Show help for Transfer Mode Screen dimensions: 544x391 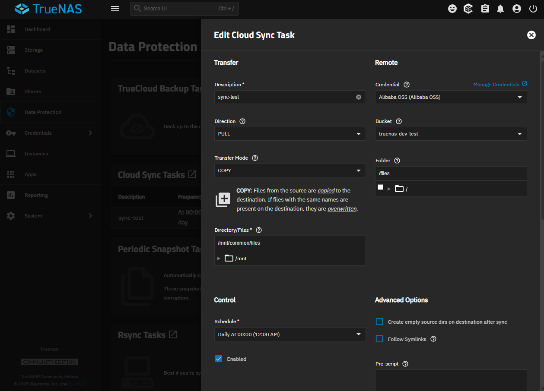[x=255, y=158]
